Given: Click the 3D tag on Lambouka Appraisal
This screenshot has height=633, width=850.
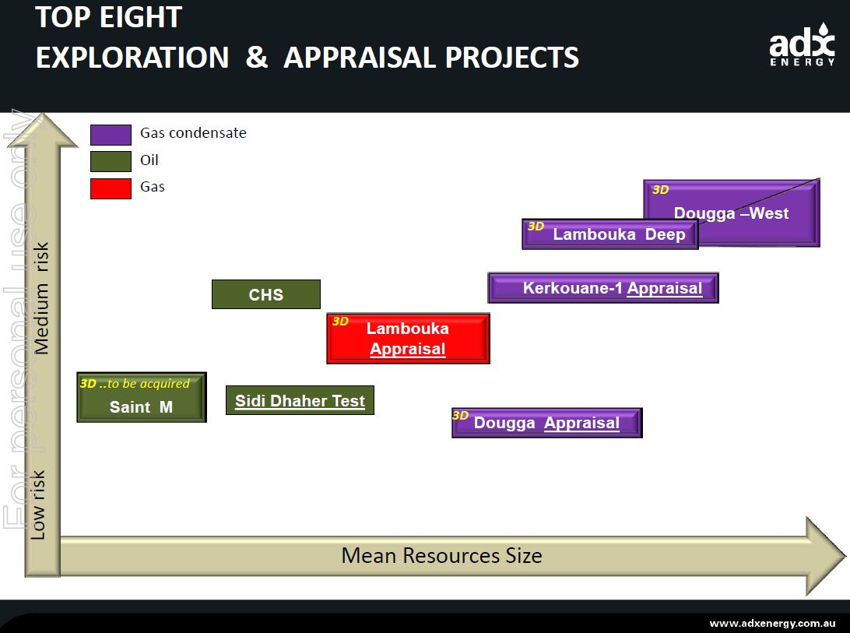Looking at the screenshot, I should coord(340,321).
